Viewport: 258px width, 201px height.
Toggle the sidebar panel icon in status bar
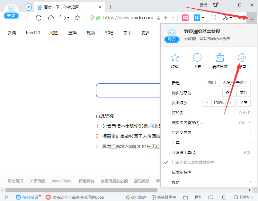(x=6, y=197)
